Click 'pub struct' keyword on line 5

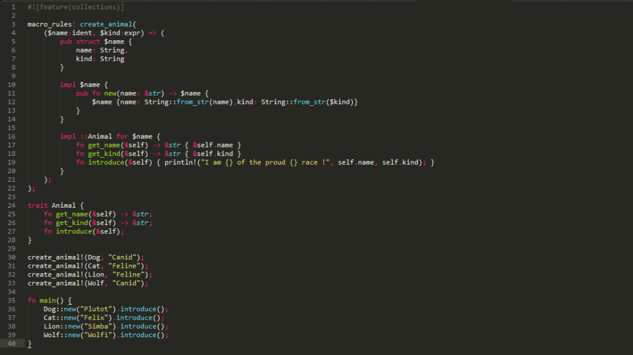coord(80,41)
